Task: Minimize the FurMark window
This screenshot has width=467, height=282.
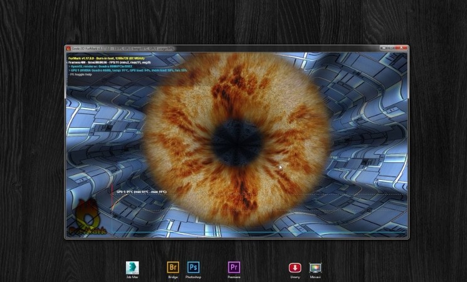Action: [x=385, y=48]
